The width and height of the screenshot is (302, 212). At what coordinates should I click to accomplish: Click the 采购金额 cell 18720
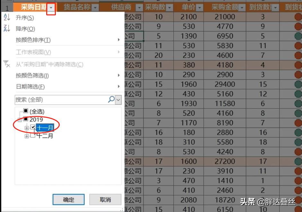(225, 200)
